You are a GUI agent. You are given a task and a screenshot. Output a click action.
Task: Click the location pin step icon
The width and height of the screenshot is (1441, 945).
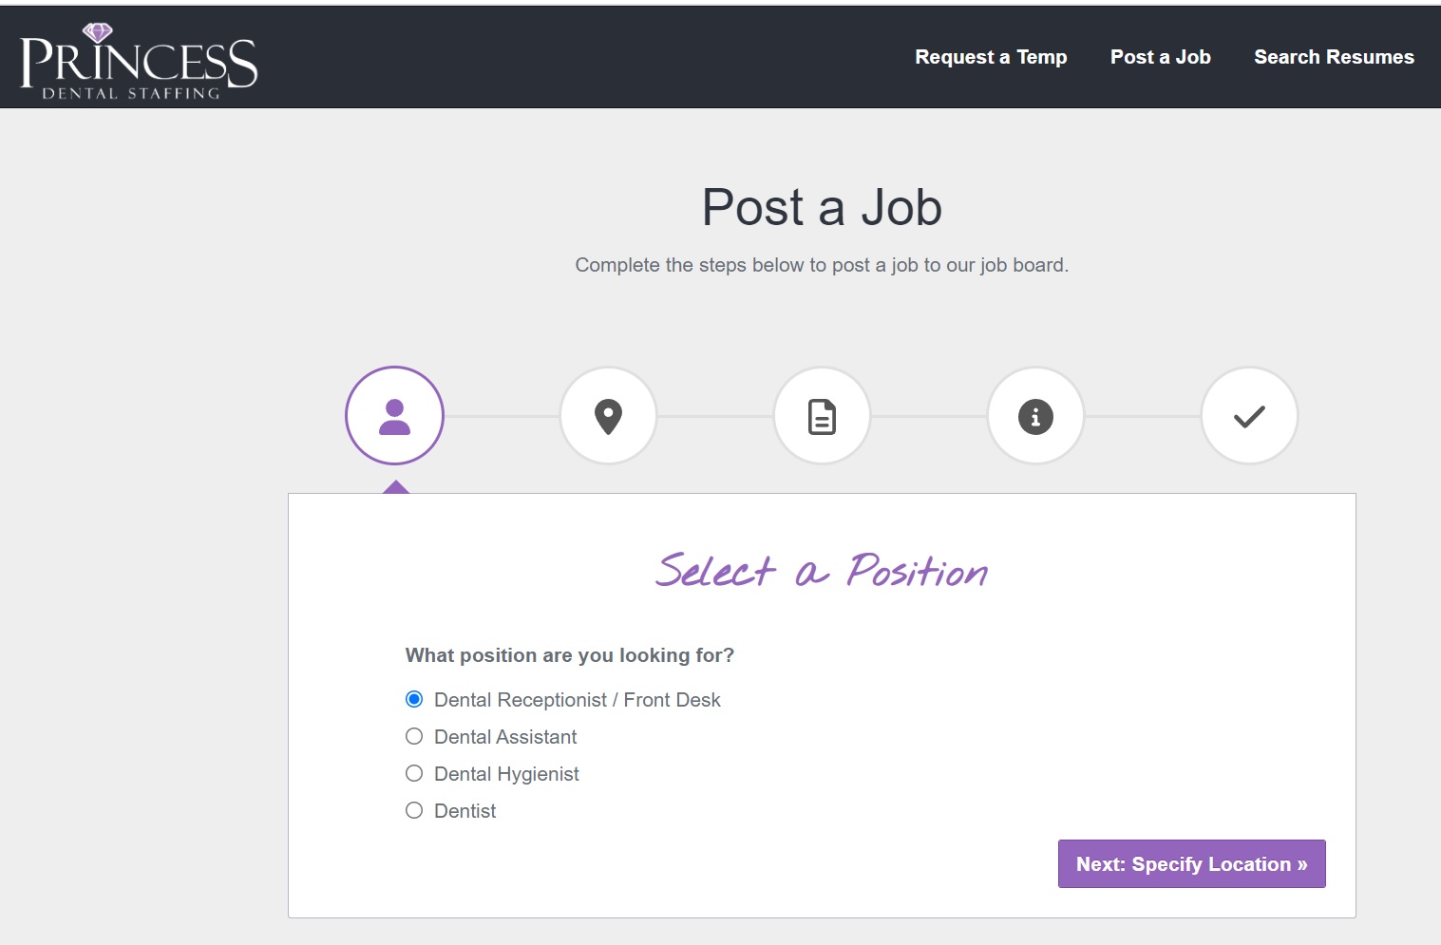(608, 416)
